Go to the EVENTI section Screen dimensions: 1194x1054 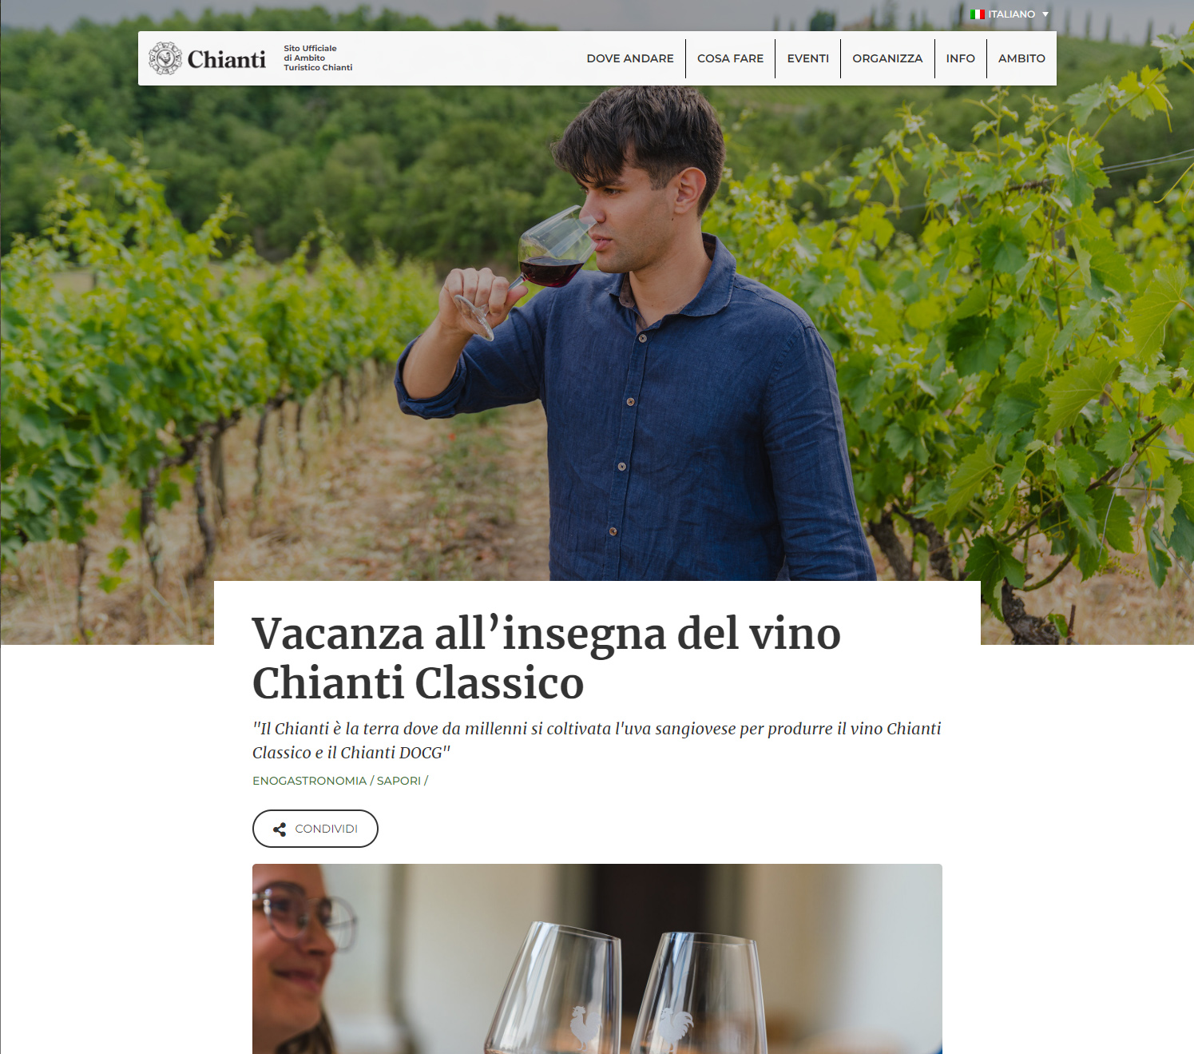click(808, 58)
